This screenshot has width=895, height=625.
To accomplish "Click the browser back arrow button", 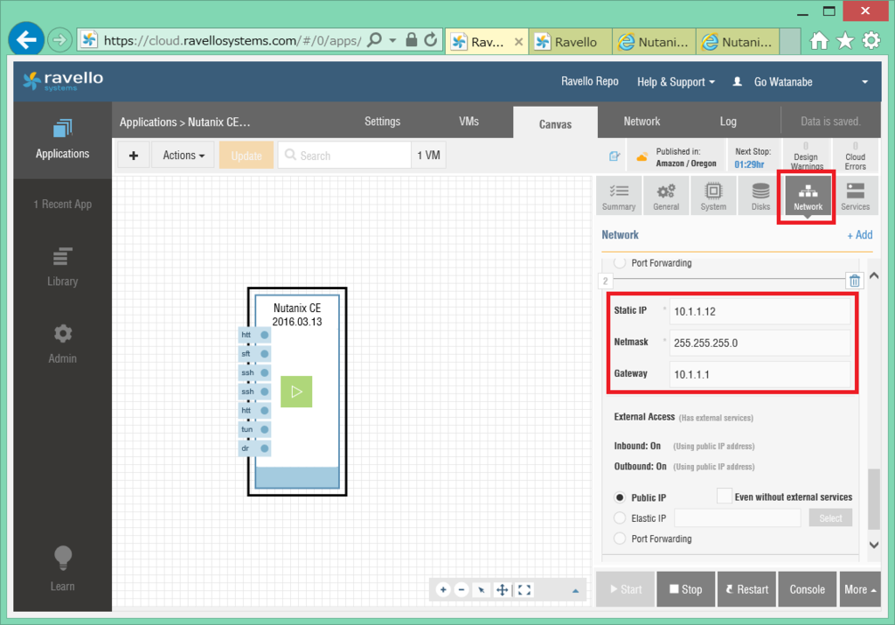I will point(26,40).
